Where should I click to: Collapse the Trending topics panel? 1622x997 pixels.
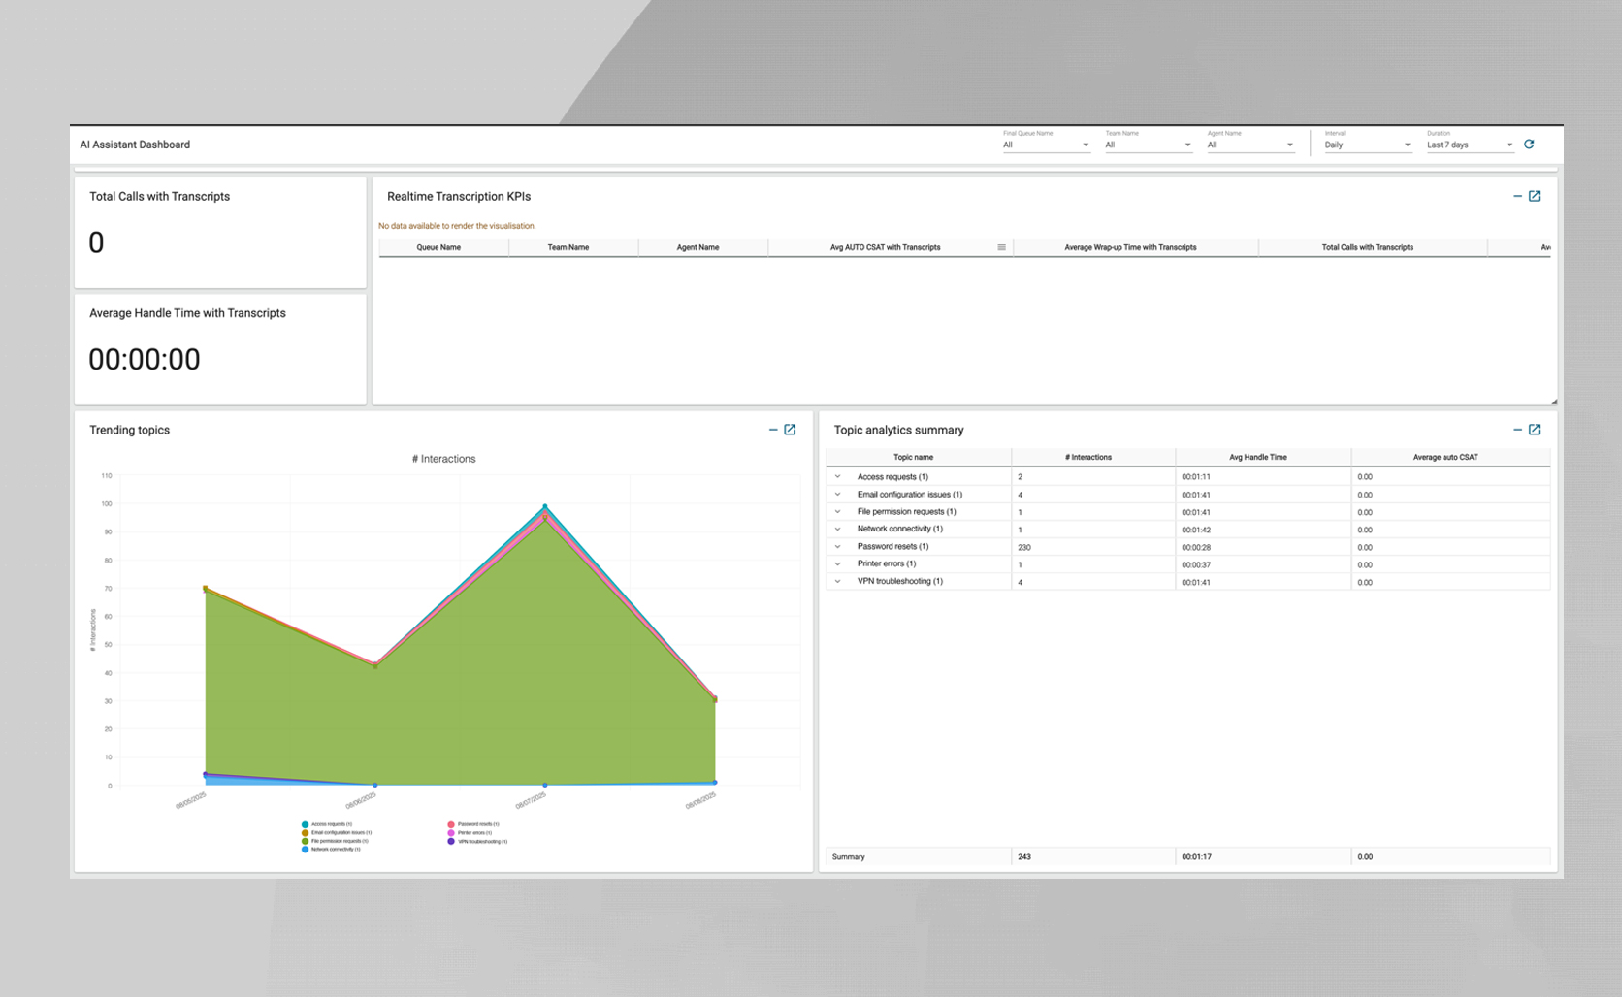[773, 430]
